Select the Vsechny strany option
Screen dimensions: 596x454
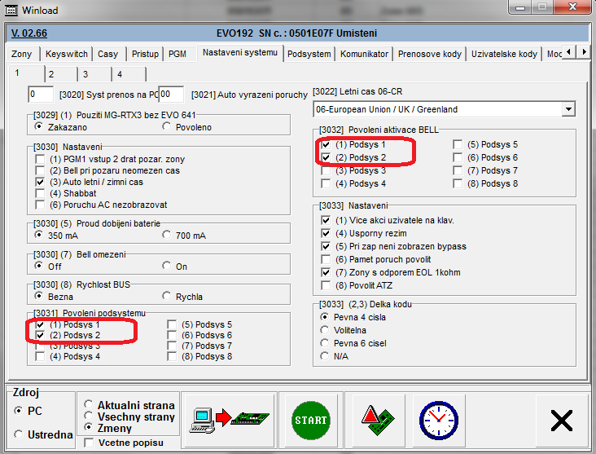click(x=89, y=417)
